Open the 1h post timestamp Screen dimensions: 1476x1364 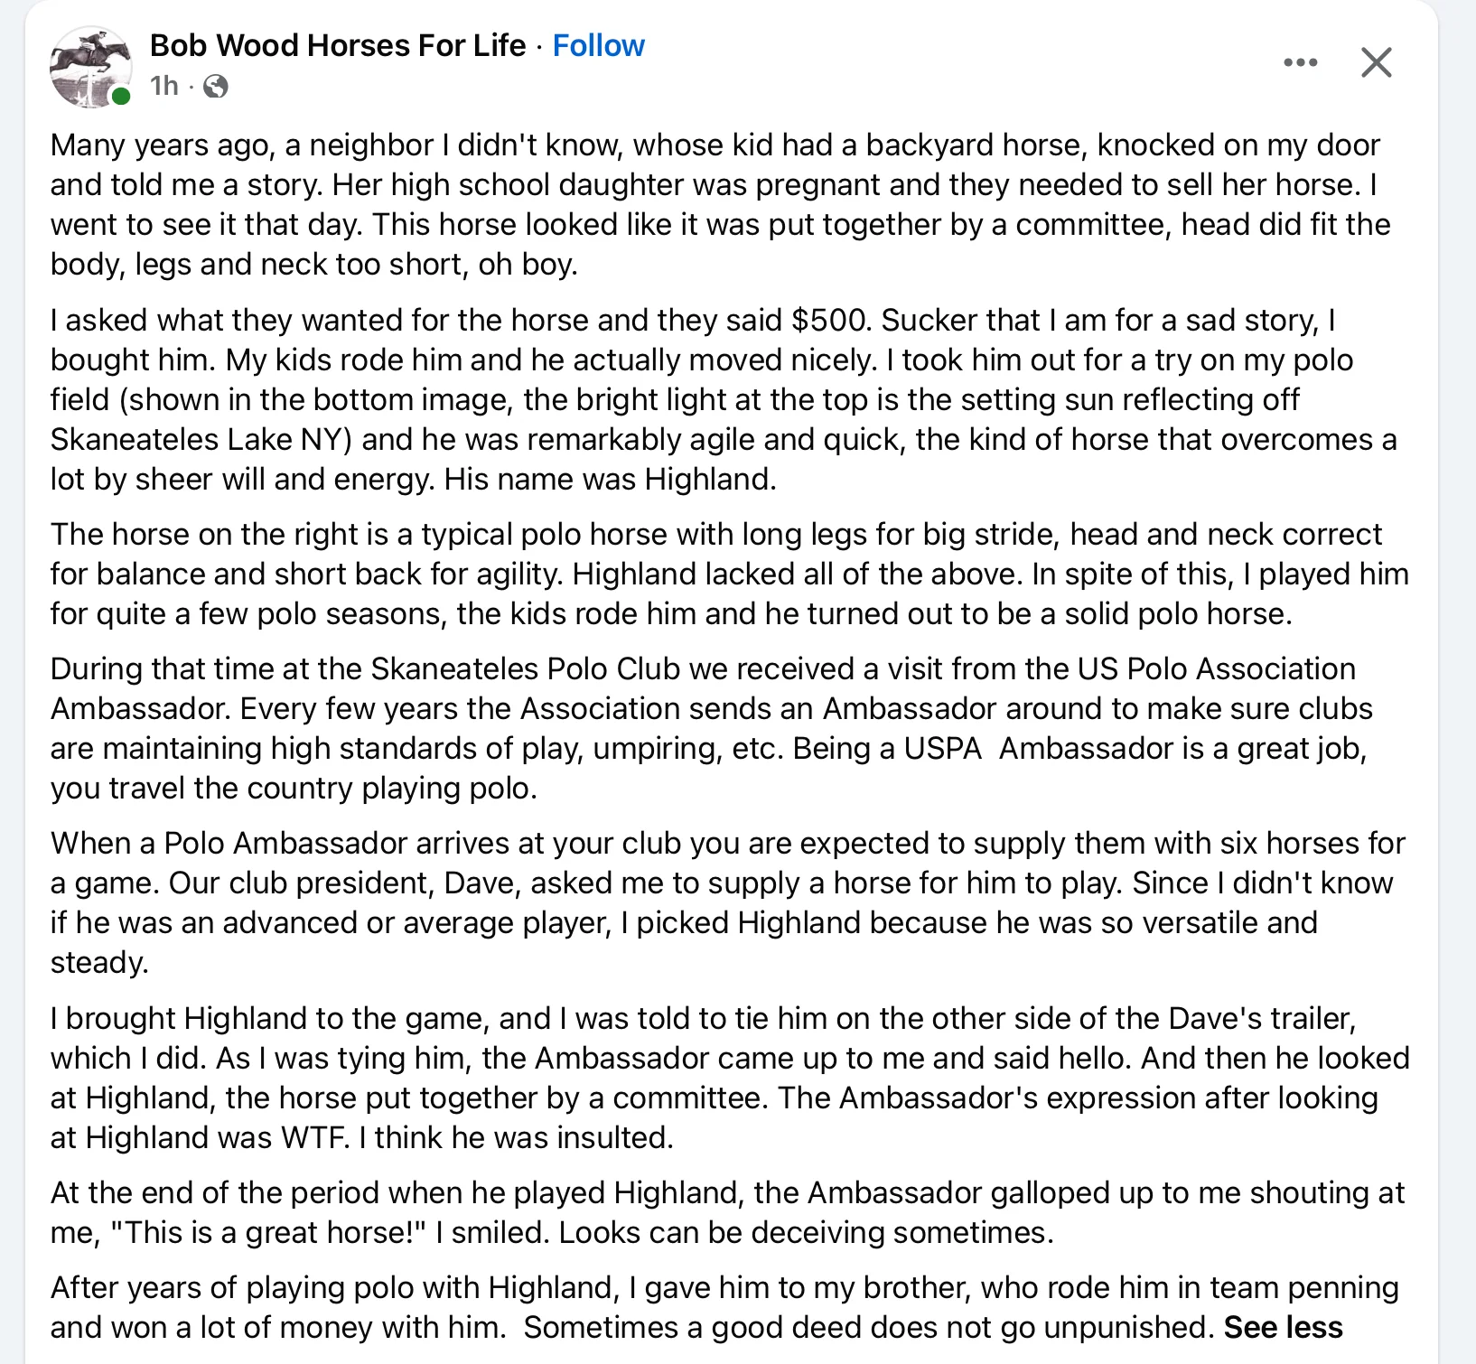pos(164,86)
